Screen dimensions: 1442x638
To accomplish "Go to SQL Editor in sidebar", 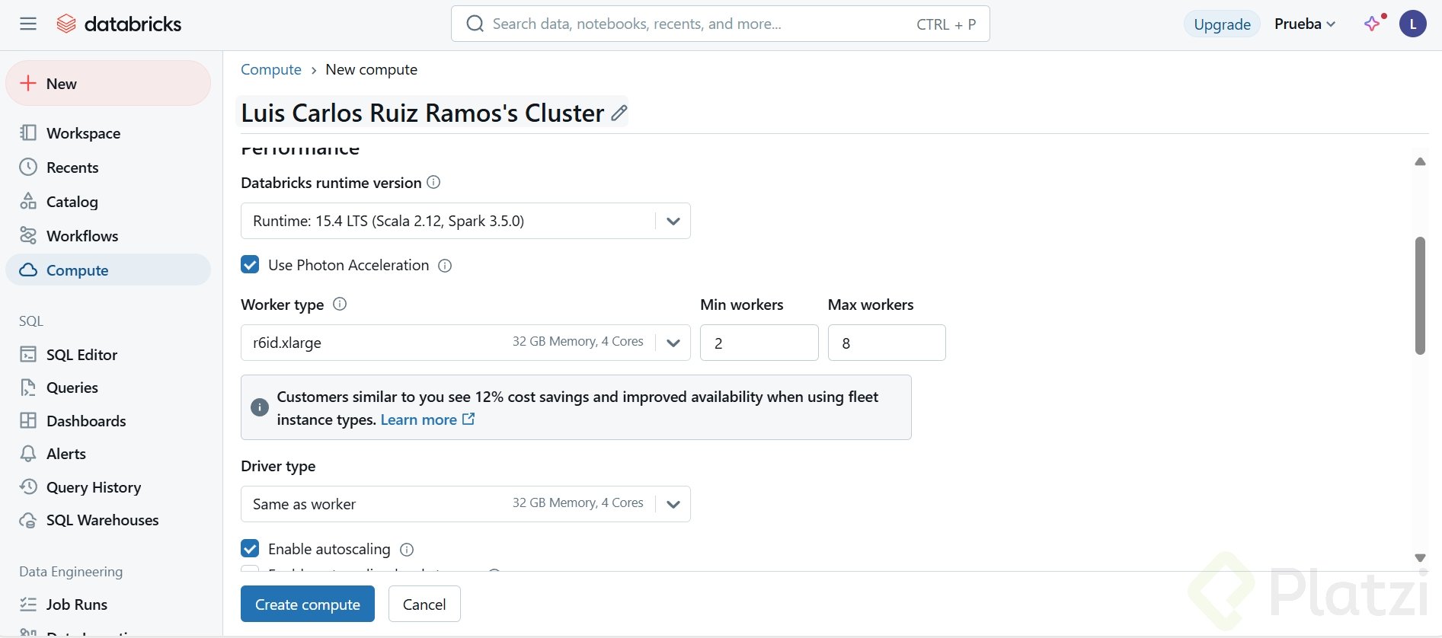I will coord(82,355).
